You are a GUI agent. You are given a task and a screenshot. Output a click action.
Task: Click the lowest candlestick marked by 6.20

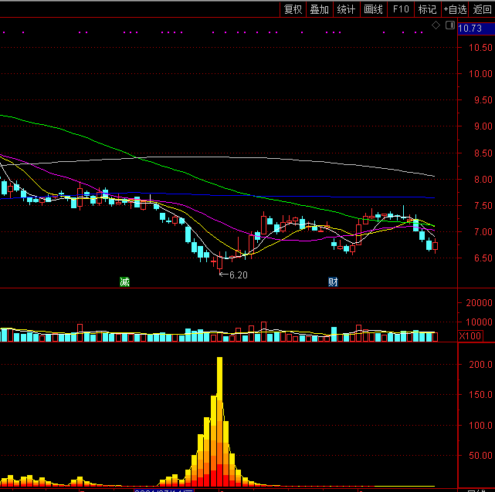220,263
